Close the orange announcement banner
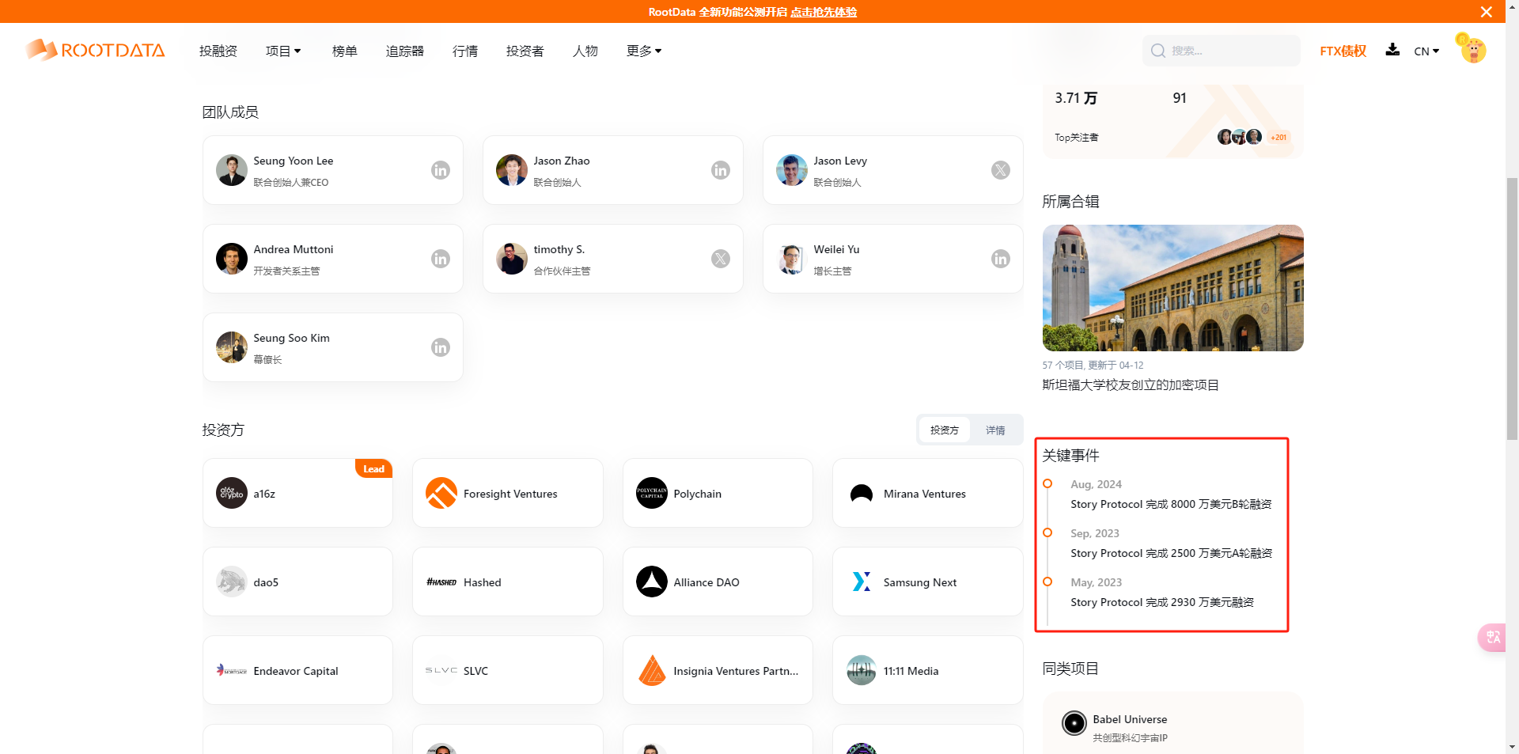This screenshot has width=1519, height=754. 1487,12
